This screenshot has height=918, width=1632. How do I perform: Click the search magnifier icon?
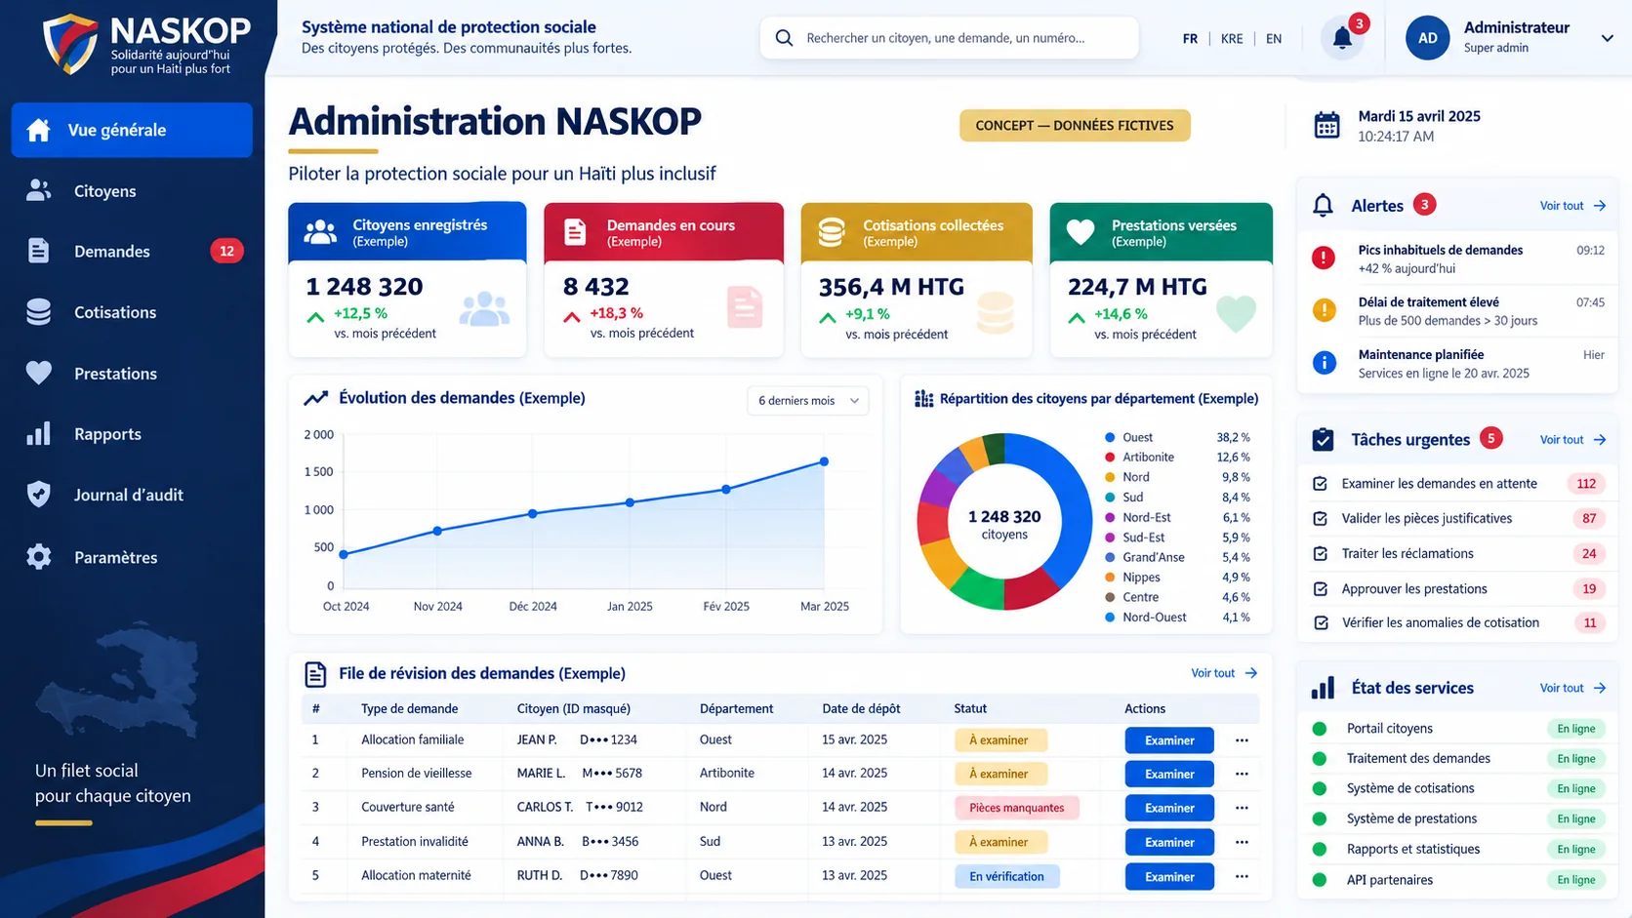(x=784, y=38)
